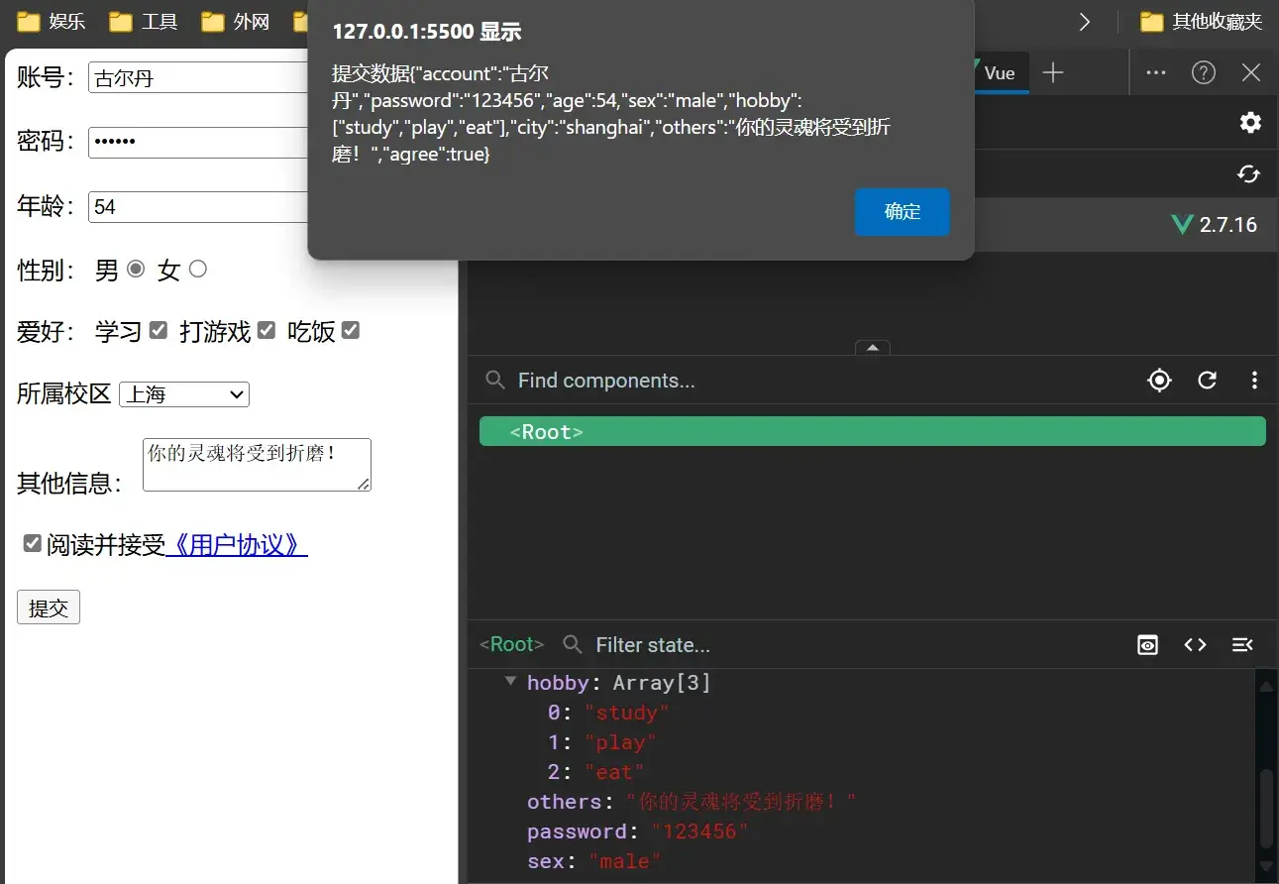This screenshot has width=1279, height=884.
Task: Uncheck the 学习 hobby checkbox
Action: tap(159, 331)
